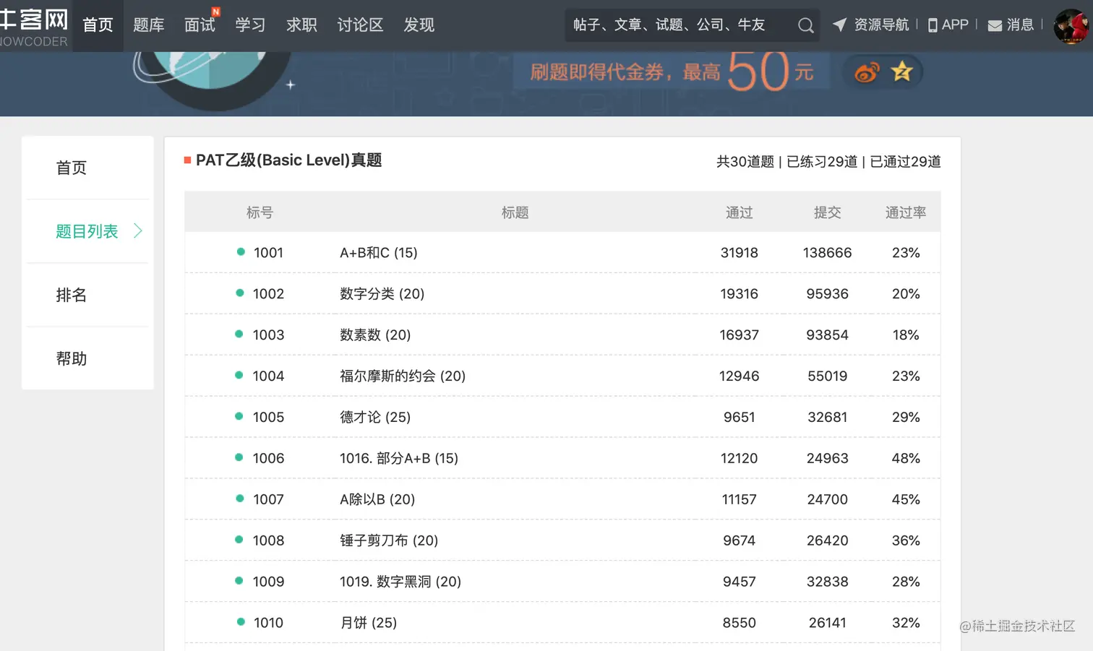Click the resource navigation arrow icon
Viewport: 1093px width, 651px height.
(x=839, y=25)
